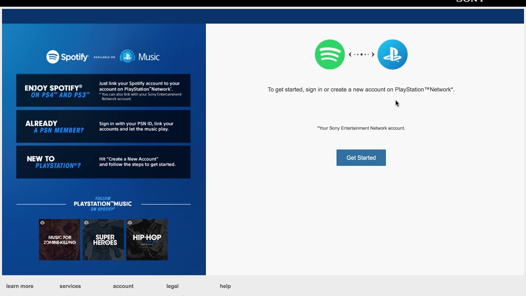
Task: Click the Spotify logo in left banner
Action: coord(67,57)
